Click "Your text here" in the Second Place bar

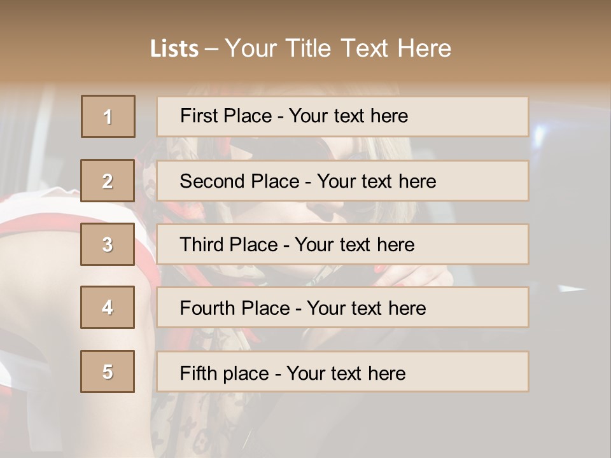(x=376, y=181)
